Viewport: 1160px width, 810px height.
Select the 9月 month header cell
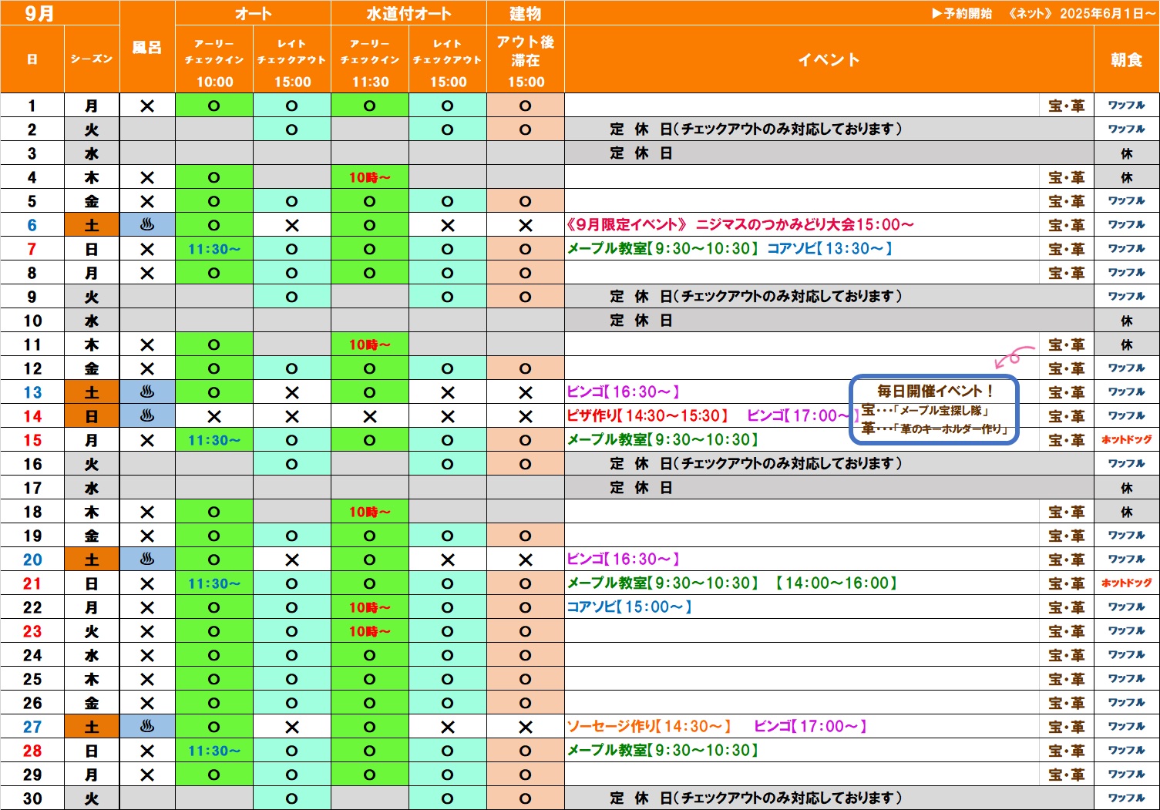60,13
